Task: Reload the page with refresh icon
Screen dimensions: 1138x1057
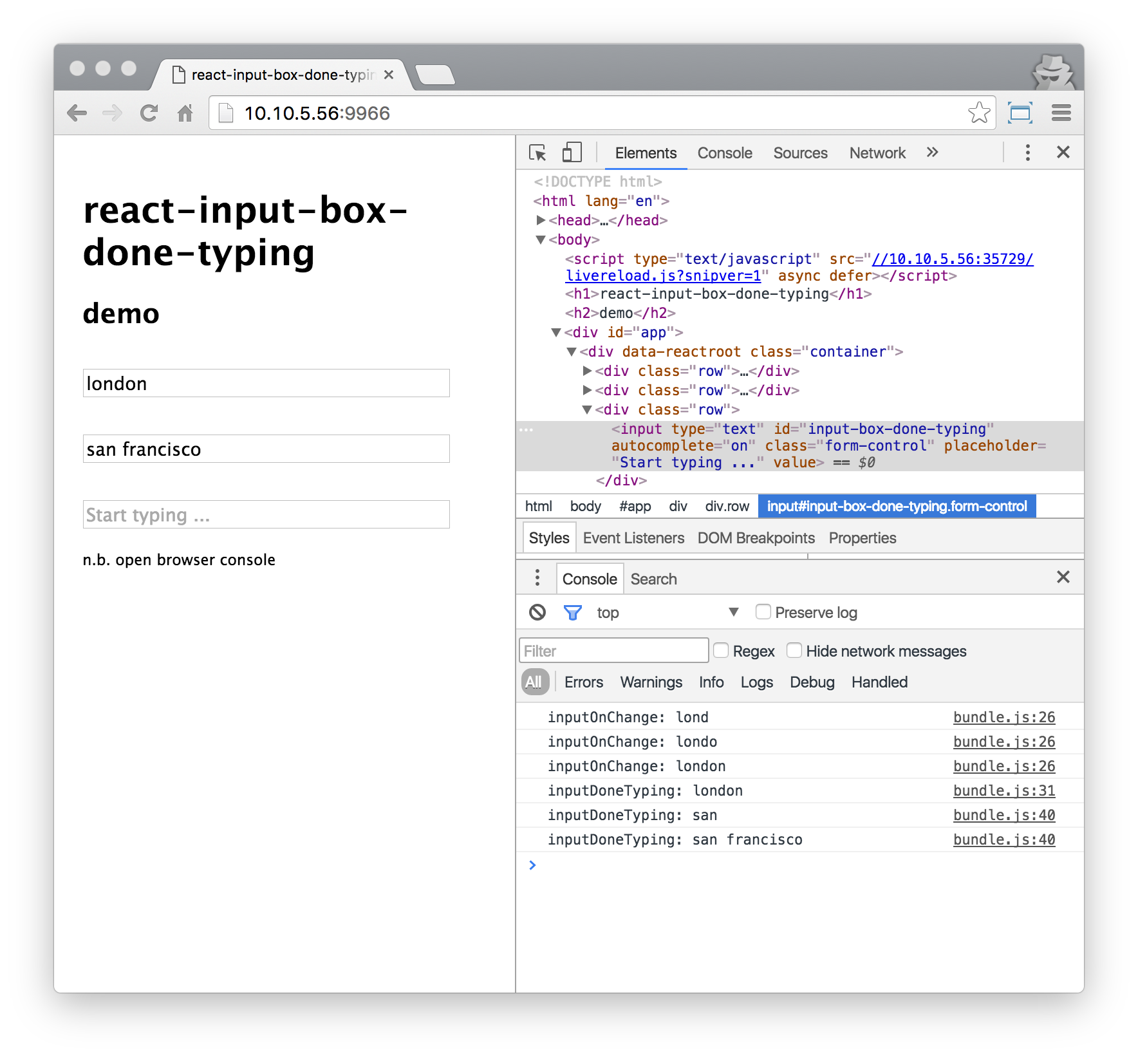Action: coord(149,113)
